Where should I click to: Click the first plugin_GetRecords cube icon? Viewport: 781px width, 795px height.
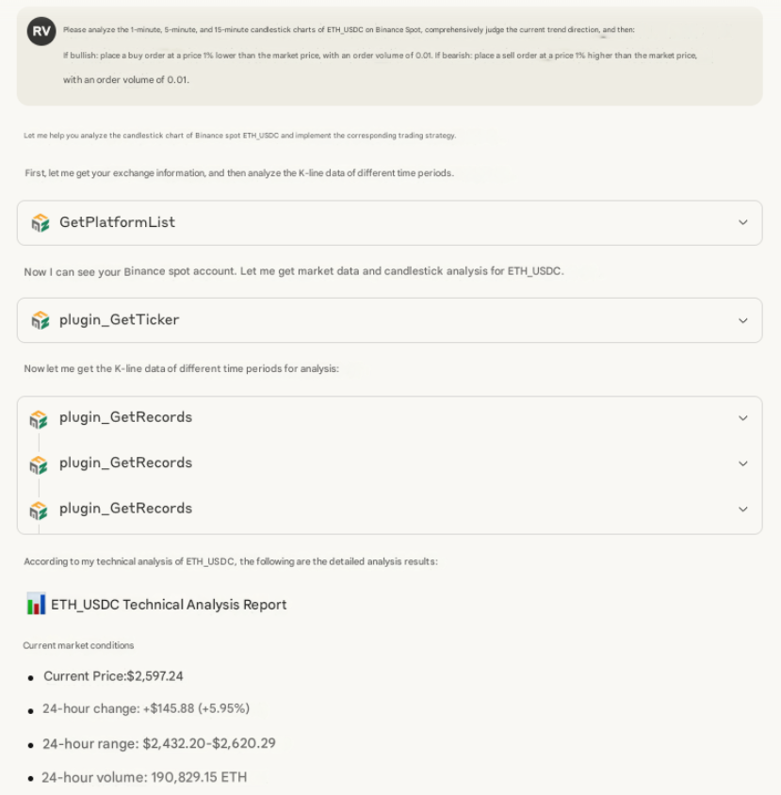pos(39,418)
